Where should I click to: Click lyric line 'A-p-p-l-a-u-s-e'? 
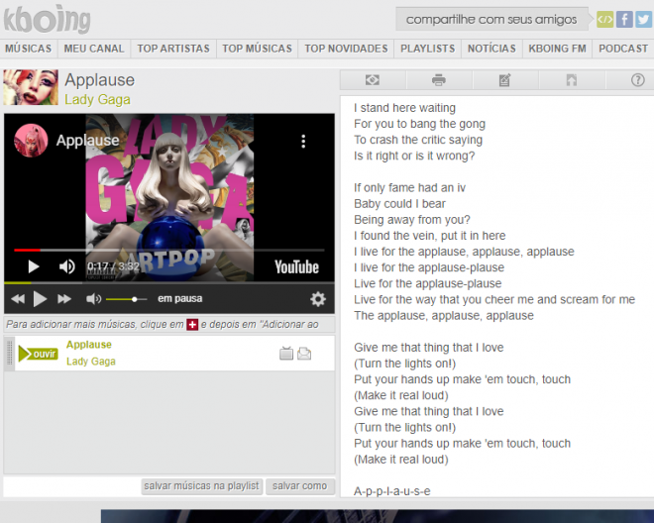392,491
